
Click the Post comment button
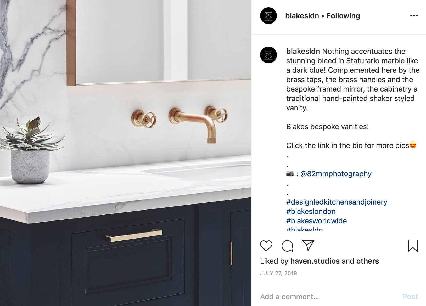(410, 297)
